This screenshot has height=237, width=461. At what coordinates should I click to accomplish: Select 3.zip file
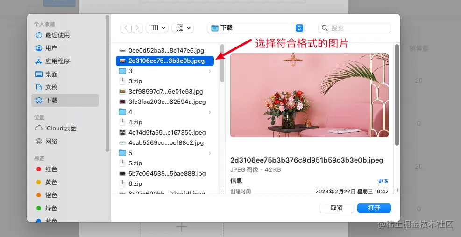pyautogui.click(x=165, y=81)
